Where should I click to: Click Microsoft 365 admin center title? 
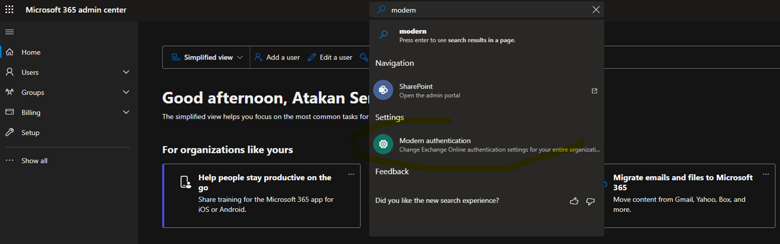pyautogui.click(x=76, y=10)
